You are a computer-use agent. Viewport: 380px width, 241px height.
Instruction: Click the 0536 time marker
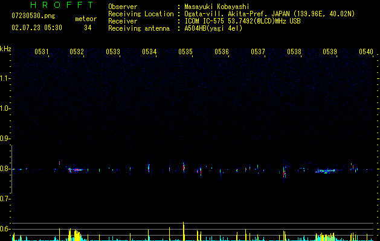tap(222, 51)
